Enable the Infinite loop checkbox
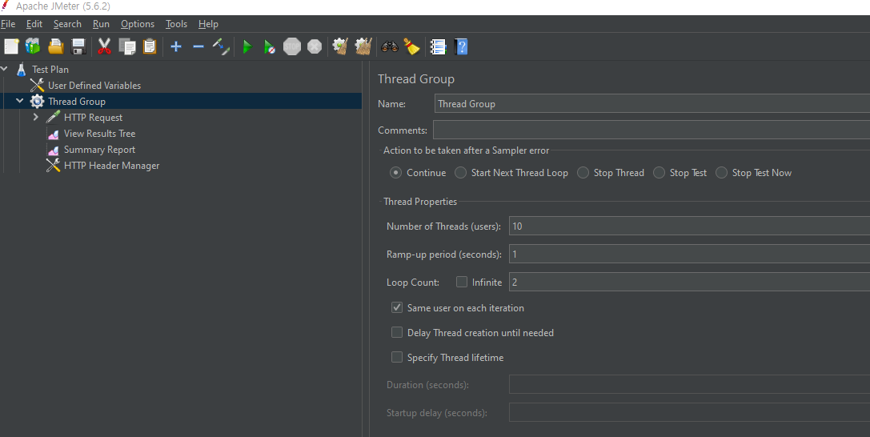The image size is (870, 437). click(462, 282)
